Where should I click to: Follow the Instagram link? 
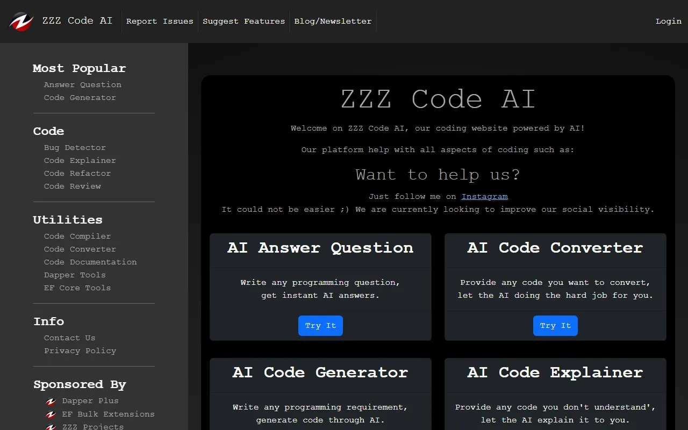pyautogui.click(x=484, y=196)
